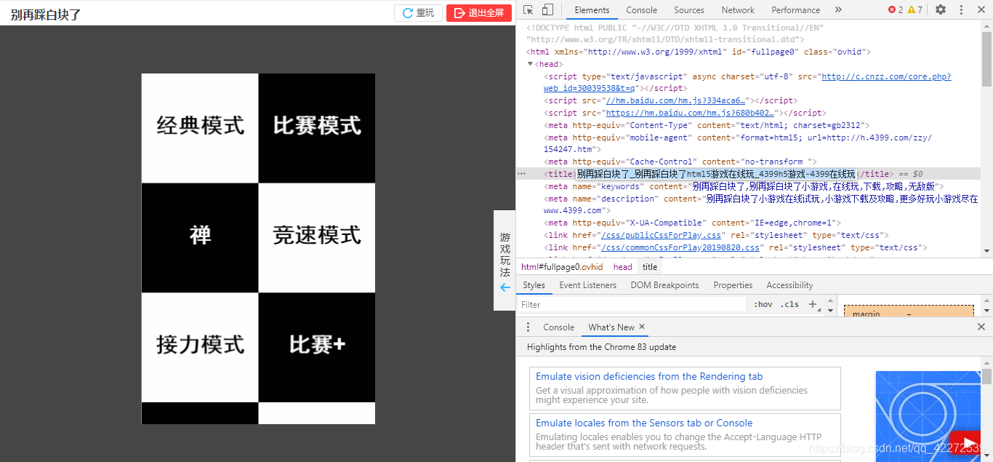Choose 接力模式 game tile

tap(200, 347)
